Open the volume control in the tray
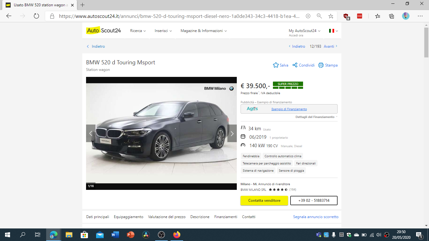This screenshot has height=241, width=429. click(378, 235)
